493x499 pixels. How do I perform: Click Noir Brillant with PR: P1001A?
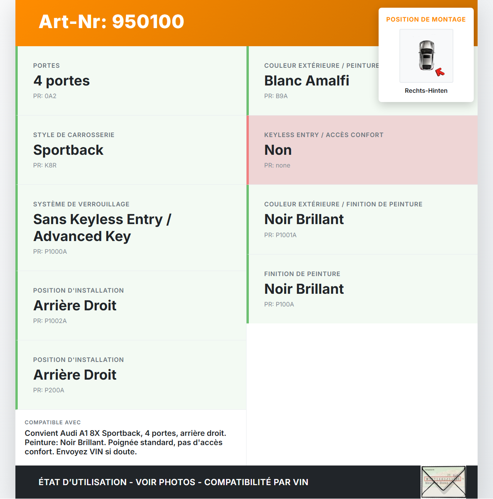click(x=304, y=219)
